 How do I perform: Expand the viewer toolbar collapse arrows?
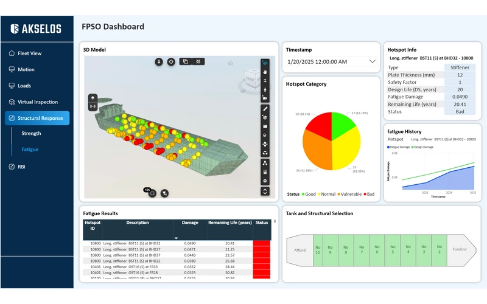[x=265, y=191]
